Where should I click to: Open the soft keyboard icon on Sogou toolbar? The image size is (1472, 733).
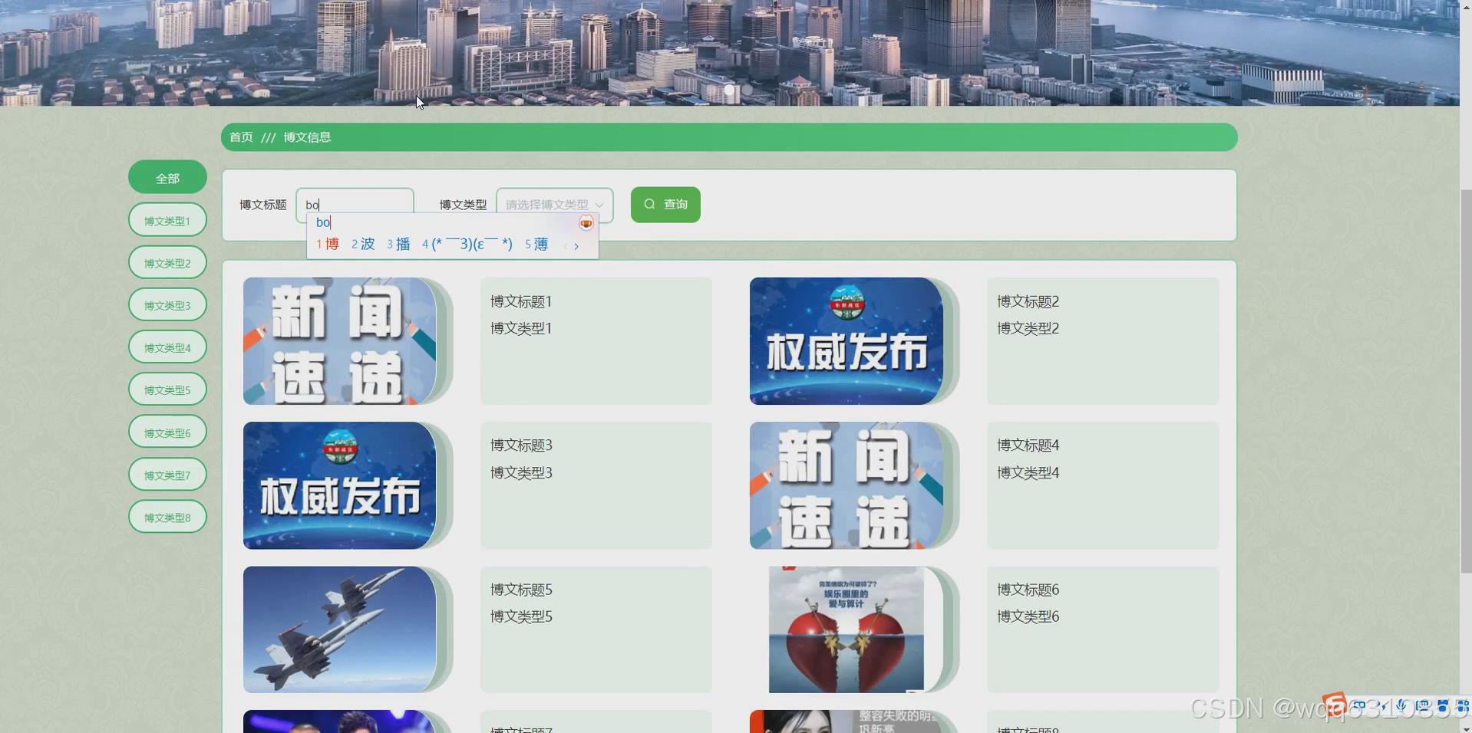1424,705
